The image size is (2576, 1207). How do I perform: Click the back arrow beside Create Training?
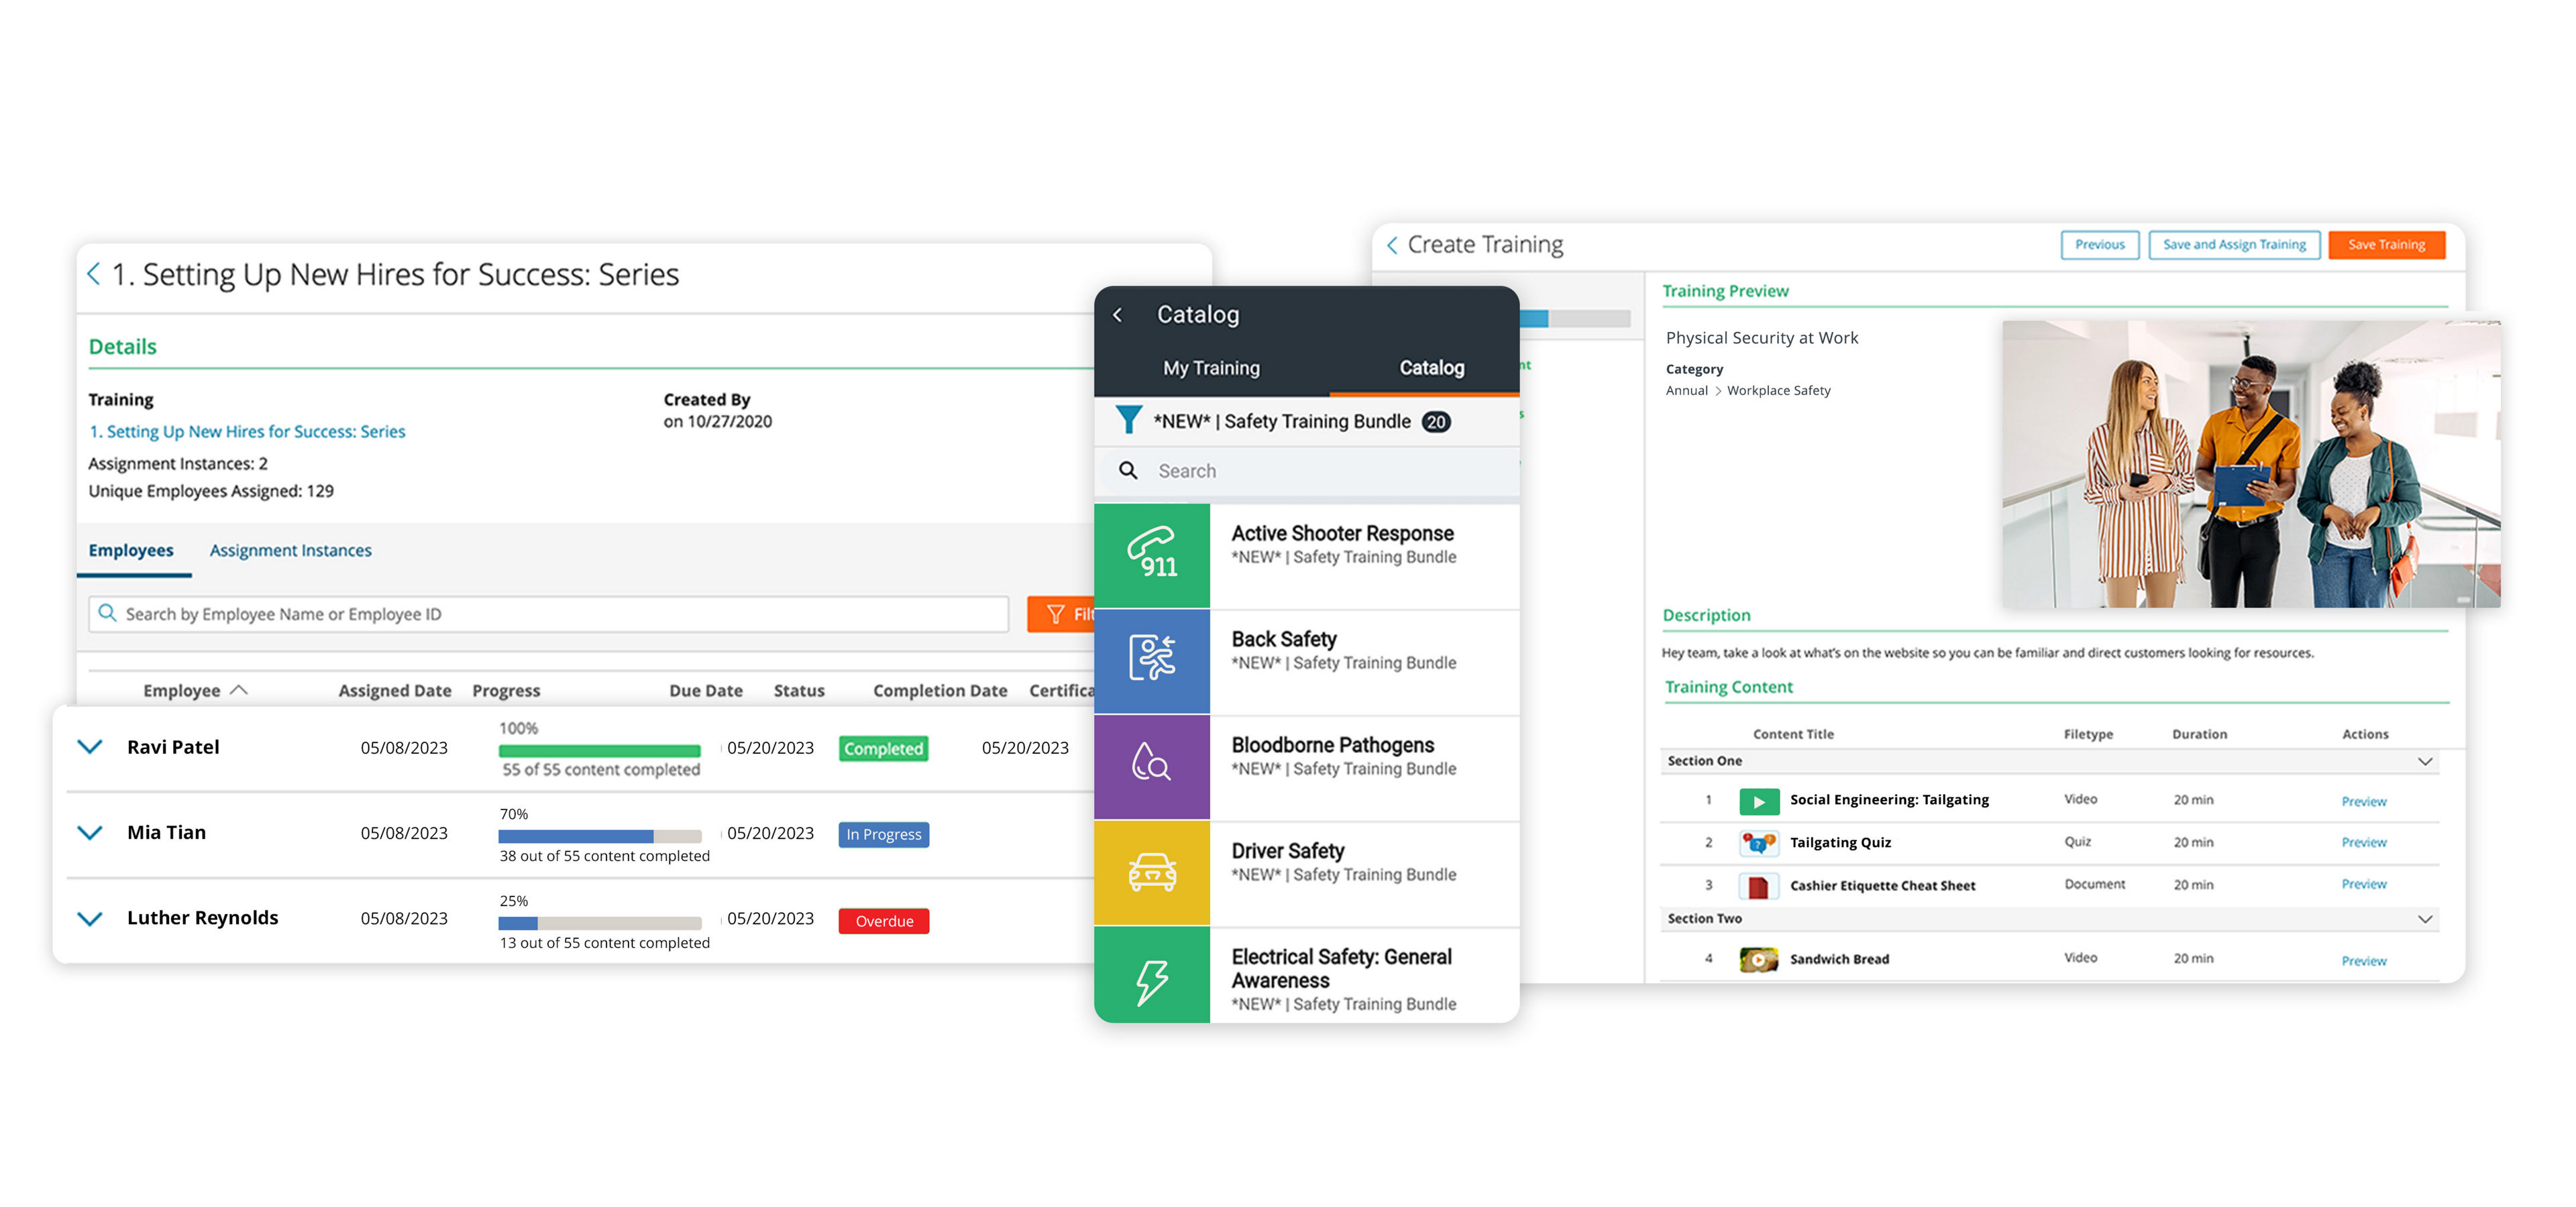point(1392,245)
